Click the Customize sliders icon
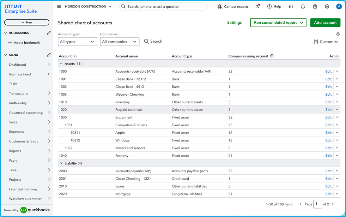Image resolution: width=346 pixels, height=217 pixels. click(x=316, y=42)
